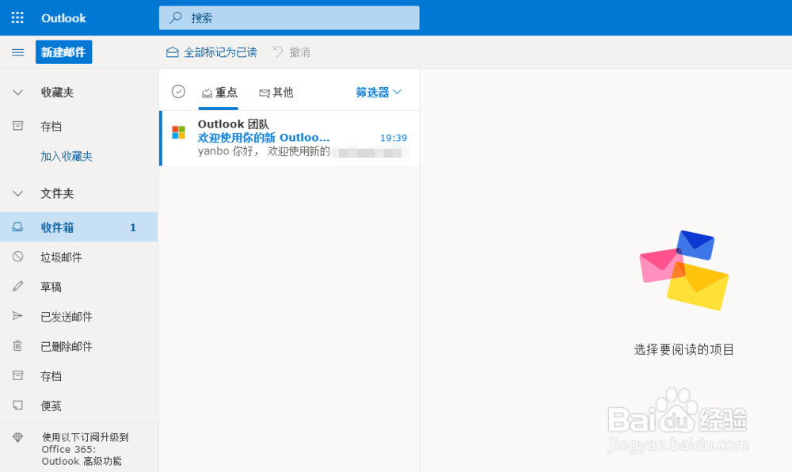792x472 pixels.
Task: Click the 垃圾邮件 blocked circle icon
Action: coord(17,257)
